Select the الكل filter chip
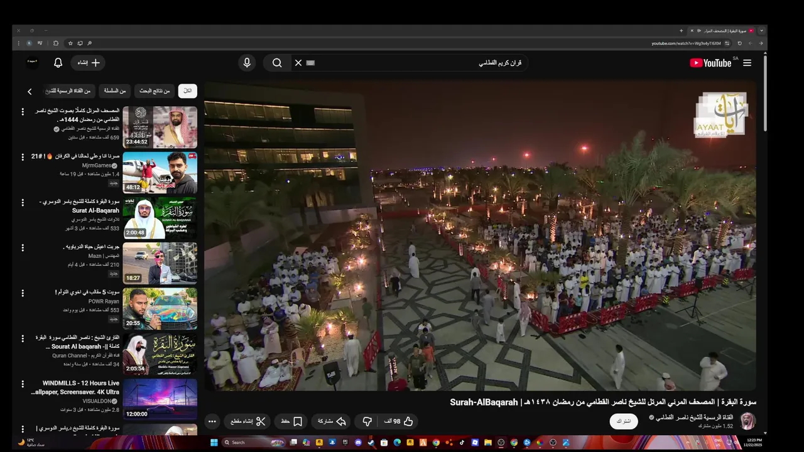This screenshot has height=452, width=804. coord(187,91)
